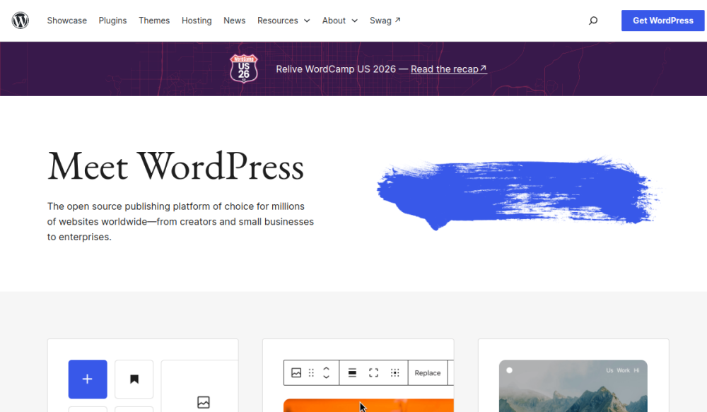Open the Showcase nav item
Image resolution: width=707 pixels, height=412 pixels.
66,20
